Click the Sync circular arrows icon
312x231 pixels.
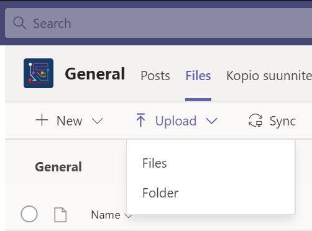point(255,120)
